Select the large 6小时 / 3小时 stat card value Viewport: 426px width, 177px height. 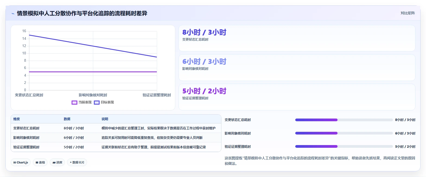204,62
